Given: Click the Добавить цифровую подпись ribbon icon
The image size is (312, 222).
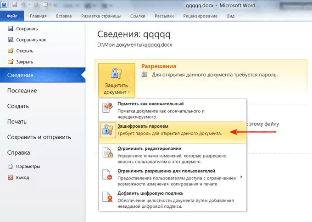Looking at the screenshot, I should tap(107, 197).
